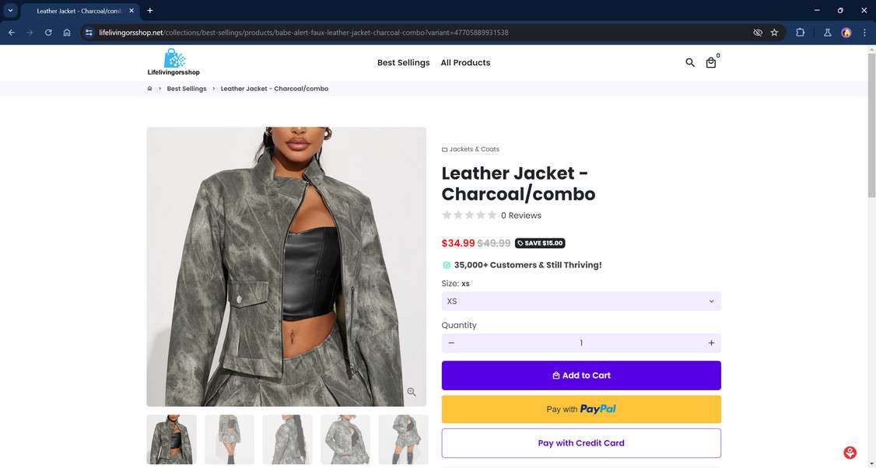This screenshot has width=876, height=468.
Task: Select the second product thumbnail image
Action: click(230, 439)
